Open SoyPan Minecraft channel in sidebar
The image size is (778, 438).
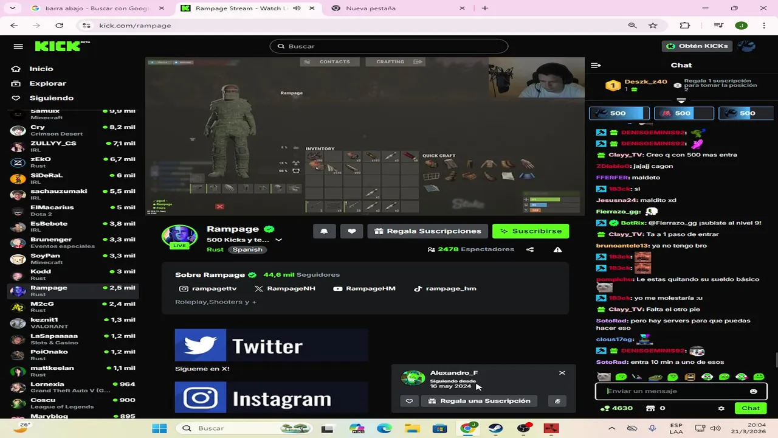pos(73,259)
